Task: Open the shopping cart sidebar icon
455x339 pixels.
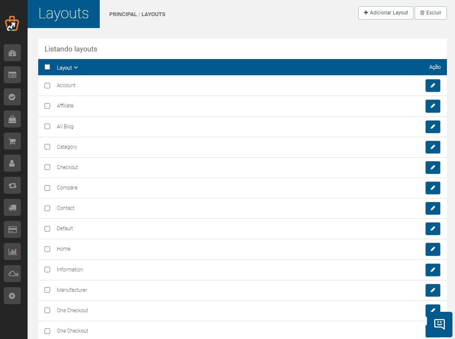Action: [12, 141]
